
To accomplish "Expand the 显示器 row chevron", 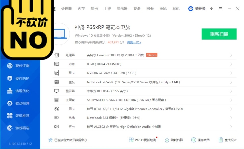I will click(231, 91).
